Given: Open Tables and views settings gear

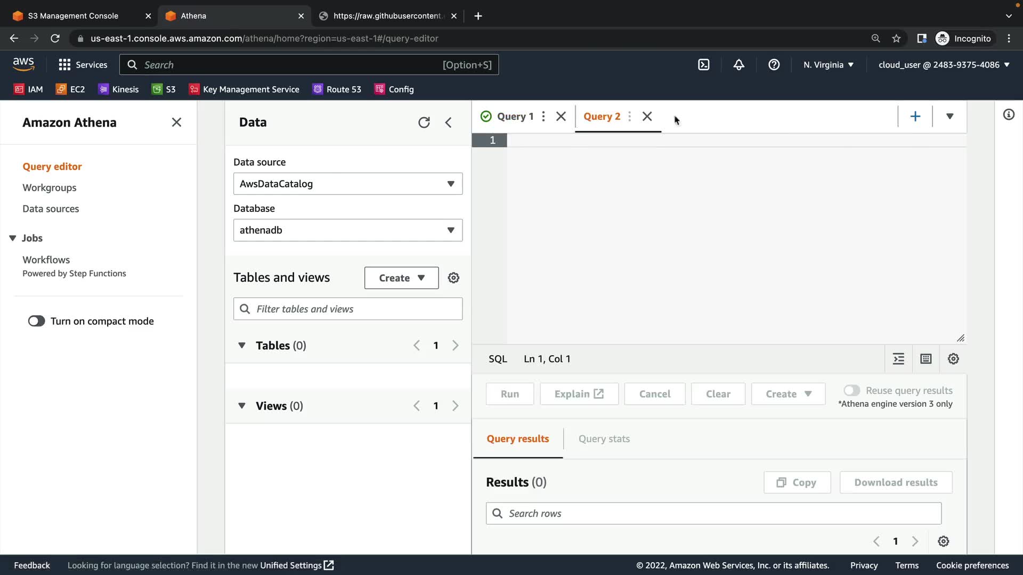Looking at the screenshot, I should click(x=453, y=278).
